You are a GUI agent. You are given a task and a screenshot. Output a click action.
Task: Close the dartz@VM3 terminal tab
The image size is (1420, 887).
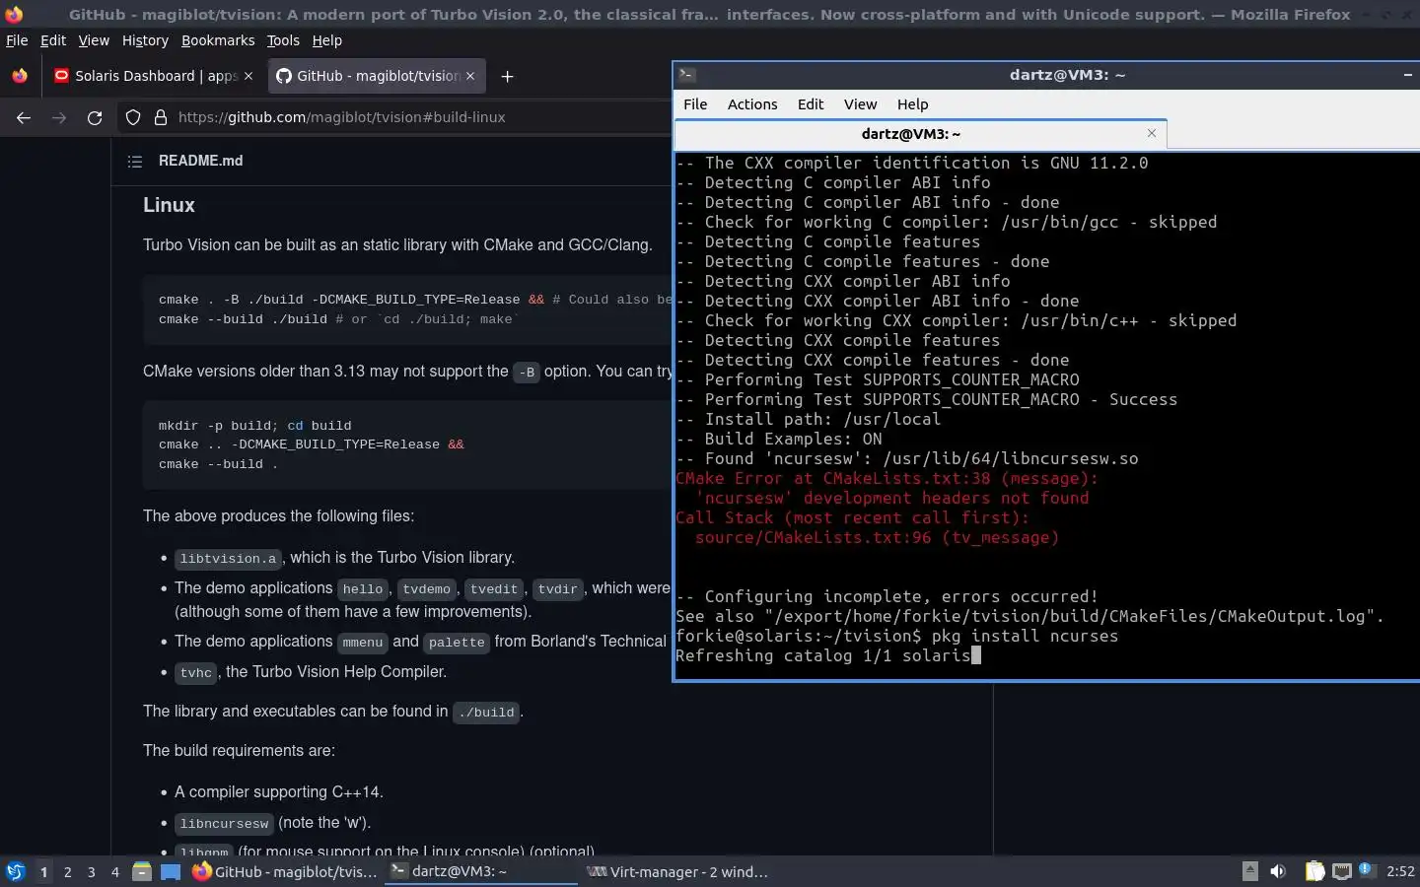[1151, 133]
